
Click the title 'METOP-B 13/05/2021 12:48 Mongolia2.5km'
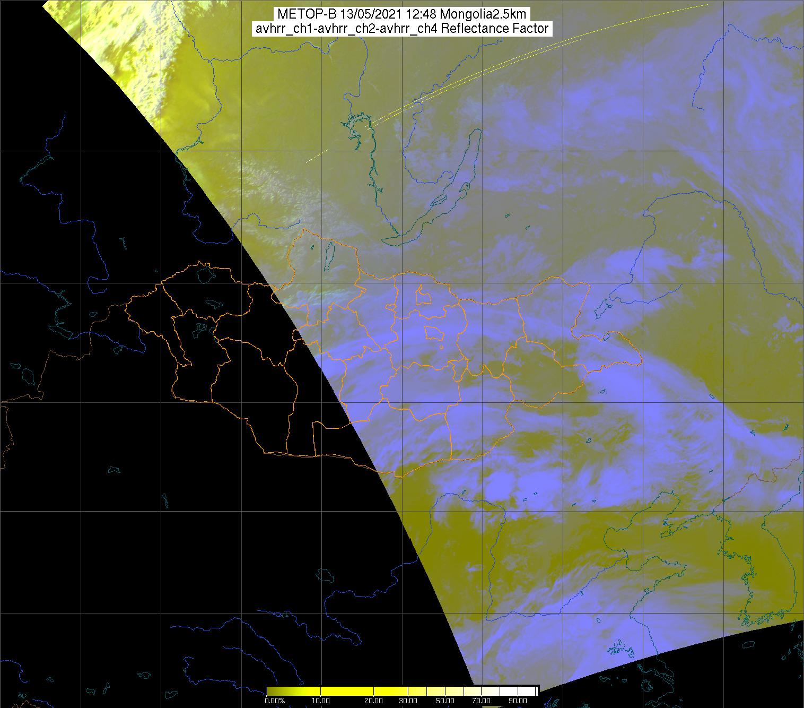coord(401,14)
